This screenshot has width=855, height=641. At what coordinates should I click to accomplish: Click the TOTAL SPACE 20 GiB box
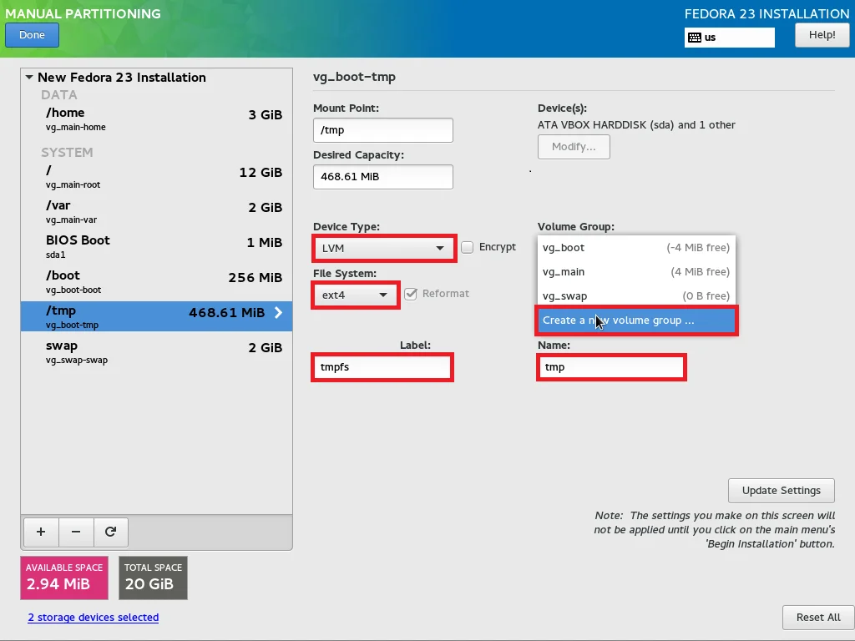coord(154,578)
